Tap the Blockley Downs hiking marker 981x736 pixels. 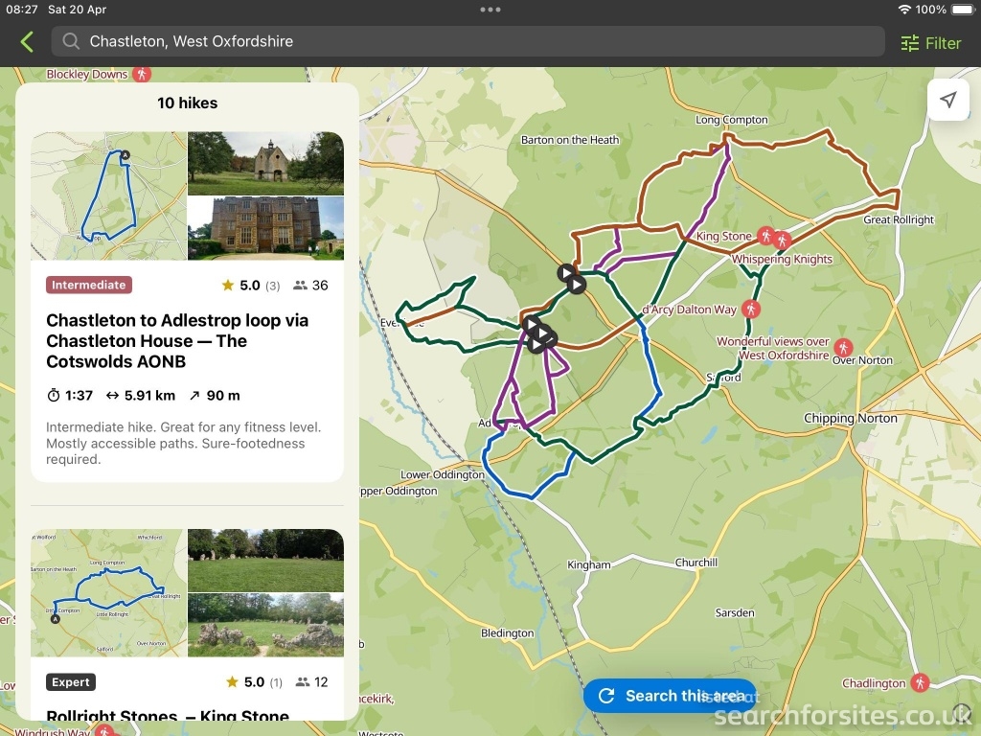142,74
